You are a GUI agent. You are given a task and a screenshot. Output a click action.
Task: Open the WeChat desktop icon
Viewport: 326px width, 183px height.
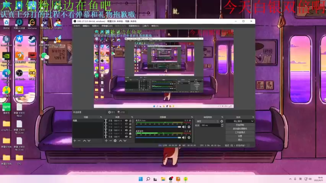point(45,57)
